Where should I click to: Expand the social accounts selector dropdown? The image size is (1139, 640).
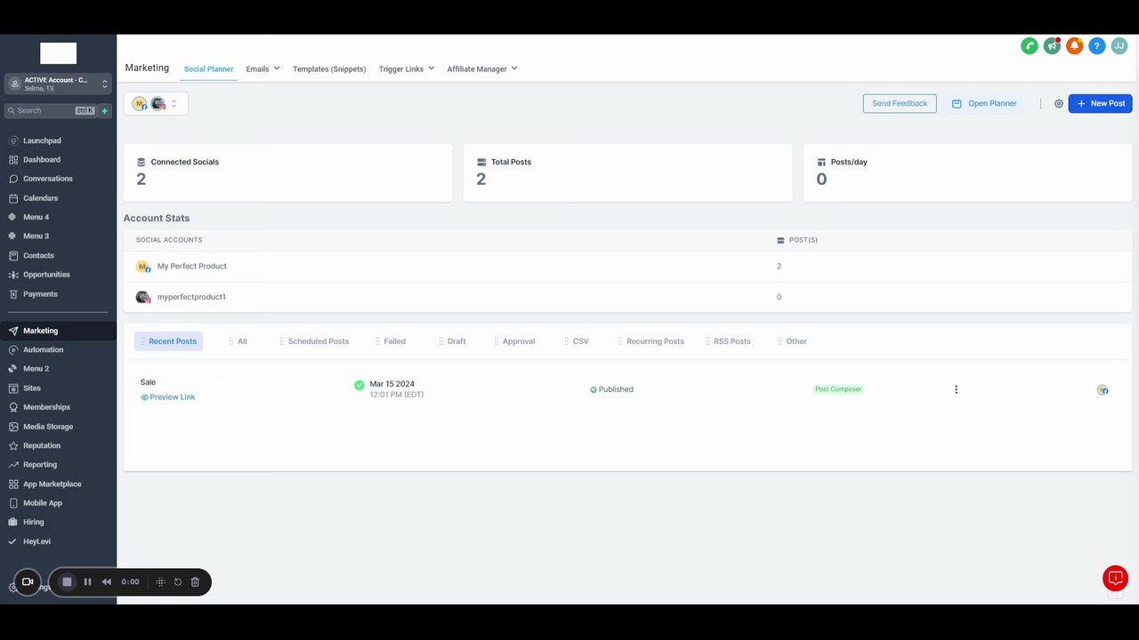click(156, 104)
